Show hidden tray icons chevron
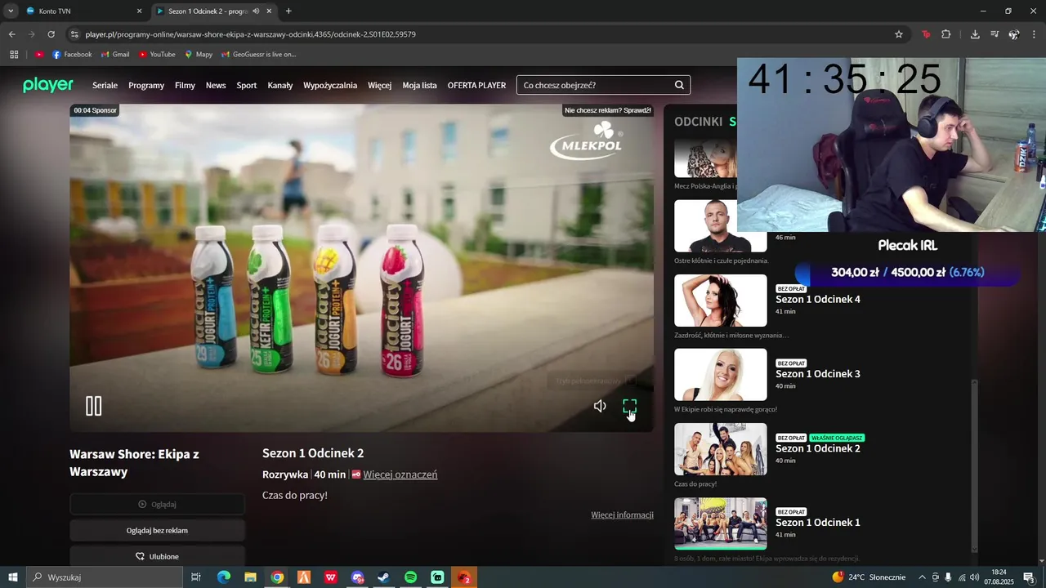 pyautogui.click(x=923, y=577)
